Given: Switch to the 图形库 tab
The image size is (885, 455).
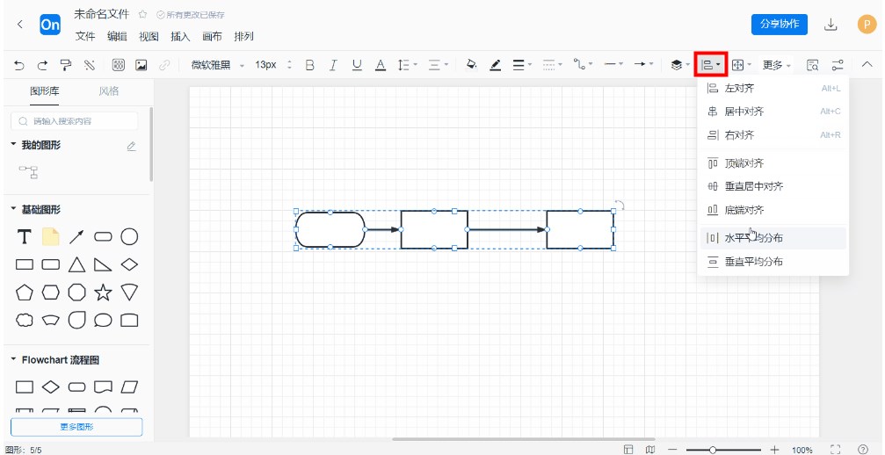Looking at the screenshot, I should (45, 91).
